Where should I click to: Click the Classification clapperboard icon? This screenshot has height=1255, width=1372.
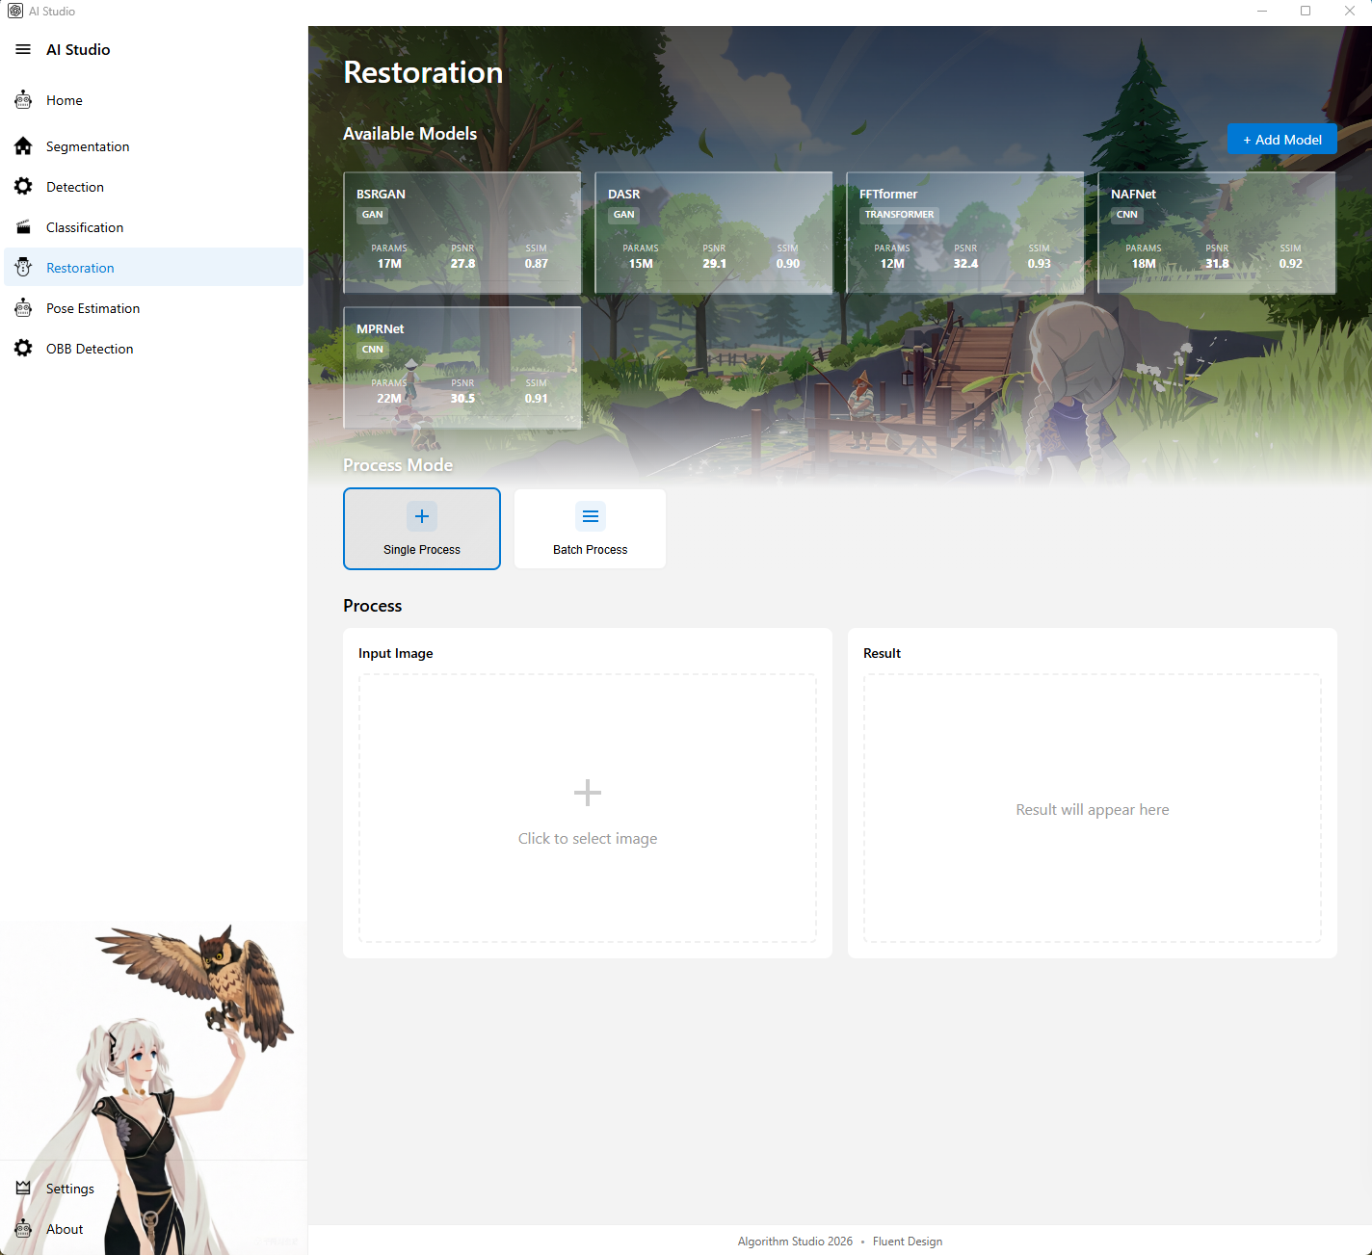(x=23, y=227)
